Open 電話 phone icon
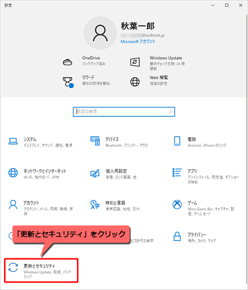This screenshot has height=290, width=248. click(177, 141)
